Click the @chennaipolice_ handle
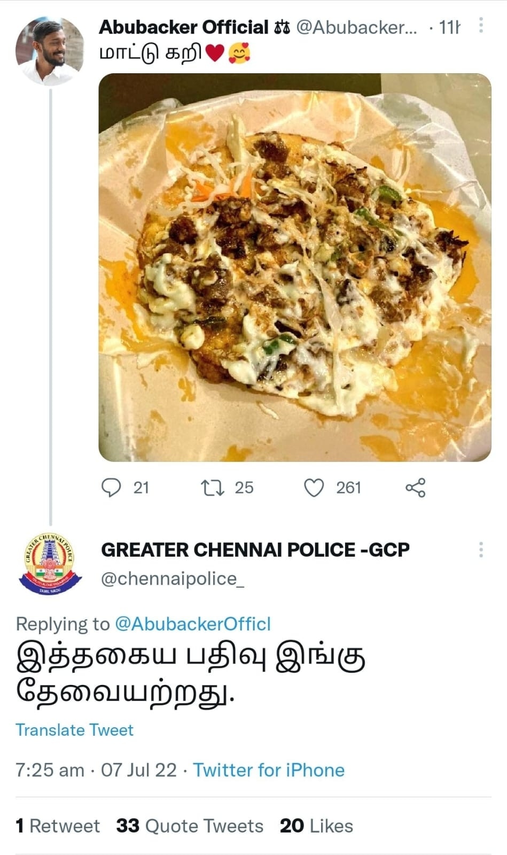The width and height of the screenshot is (507, 855). click(173, 579)
